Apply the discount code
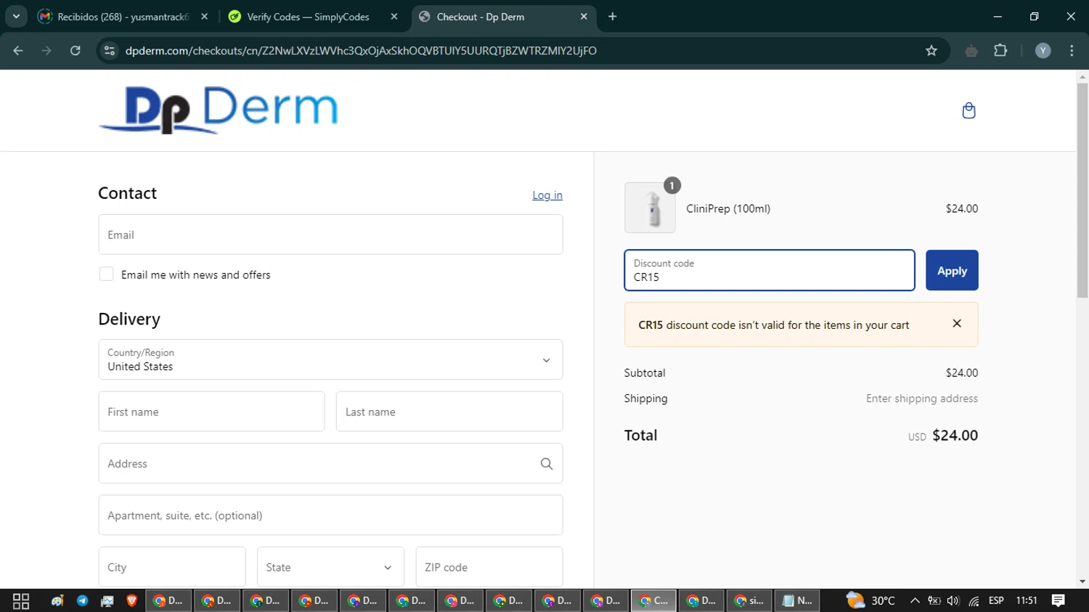 [x=952, y=270]
